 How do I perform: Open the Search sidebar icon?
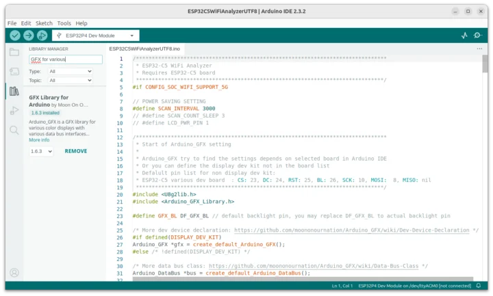(x=14, y=130)
